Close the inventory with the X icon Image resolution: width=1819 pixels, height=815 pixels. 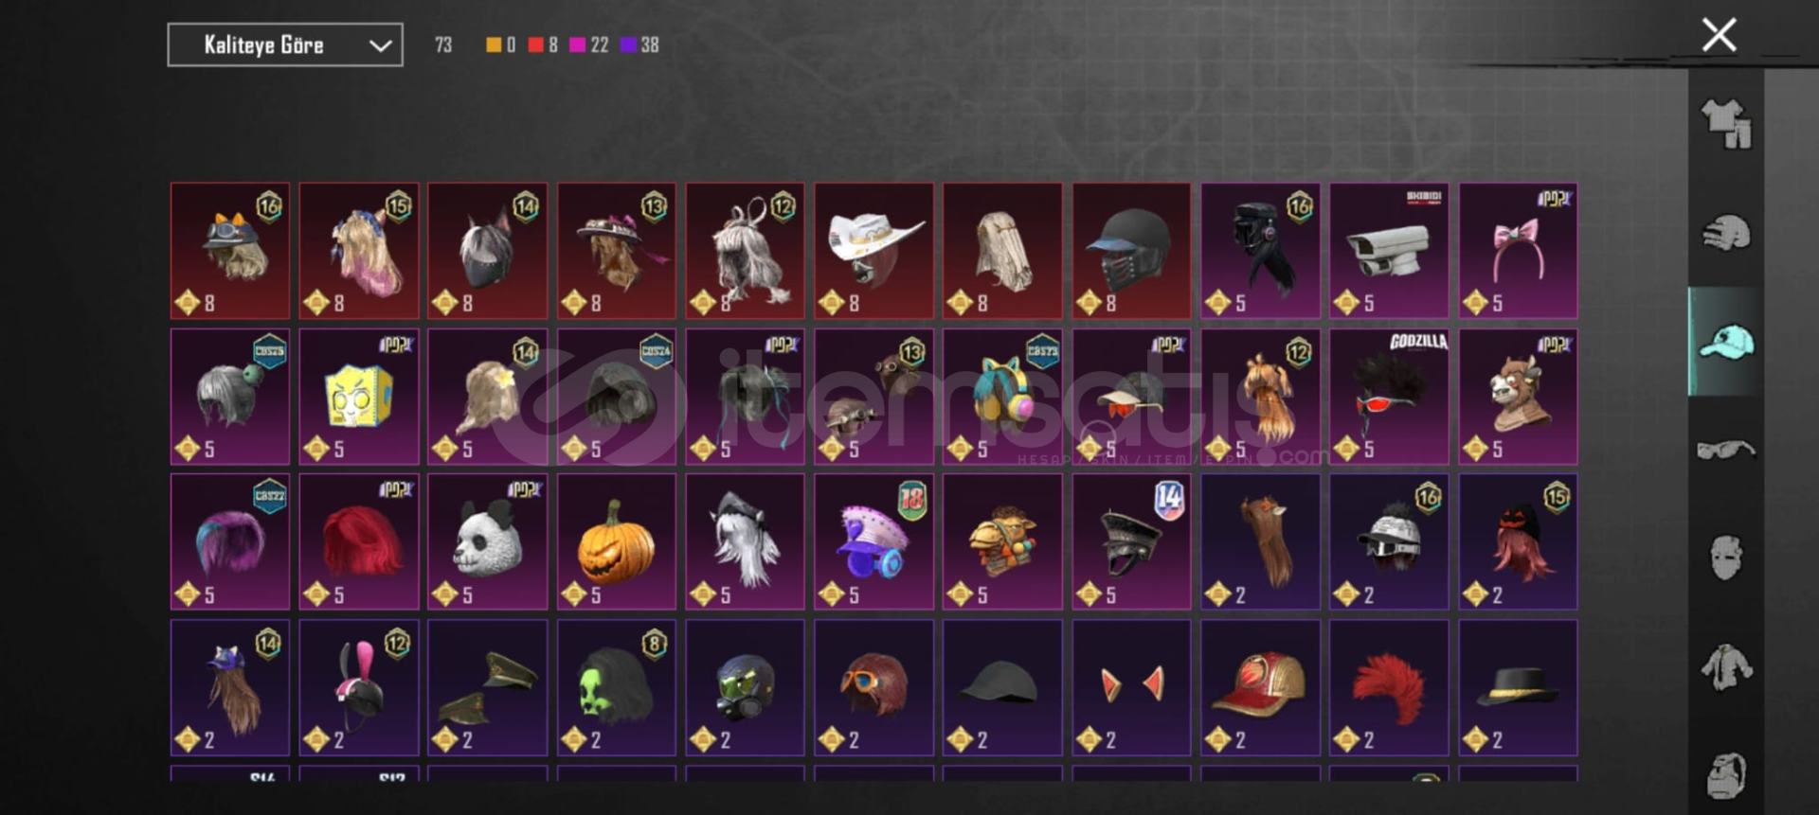[1719, 35]
